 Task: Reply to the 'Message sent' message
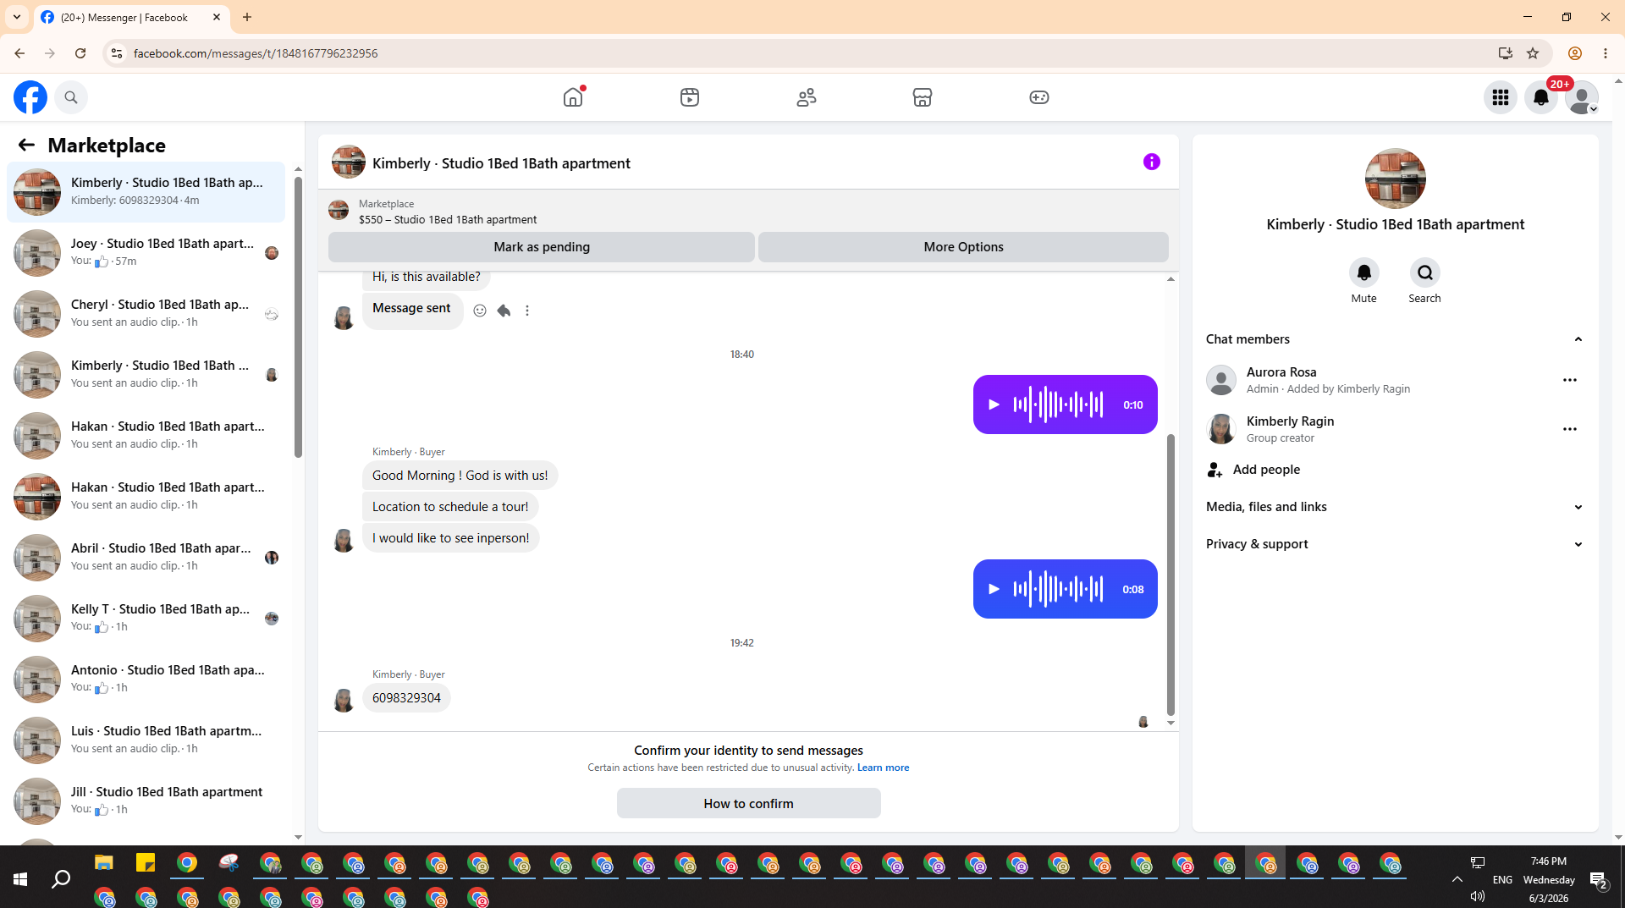504,311
